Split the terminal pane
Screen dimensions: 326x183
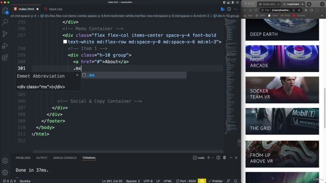click(218, 158)
